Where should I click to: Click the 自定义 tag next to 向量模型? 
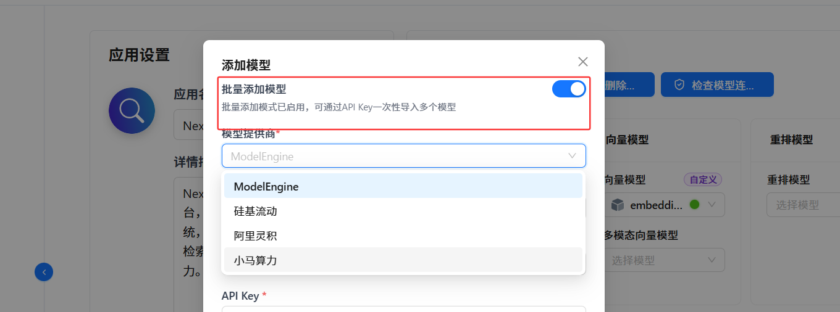[703, 179]
